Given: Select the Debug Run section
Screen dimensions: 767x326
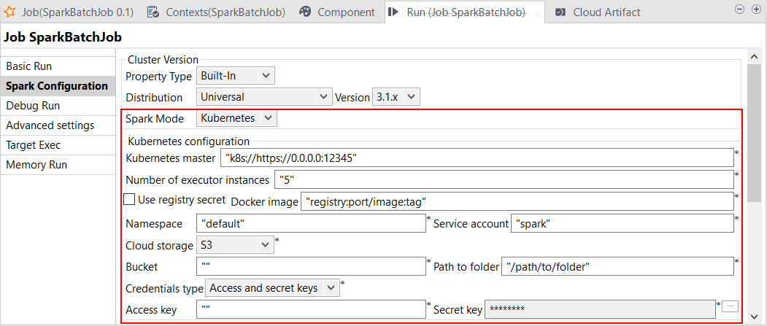Looking at the screenshot, I should coord(33,106).
